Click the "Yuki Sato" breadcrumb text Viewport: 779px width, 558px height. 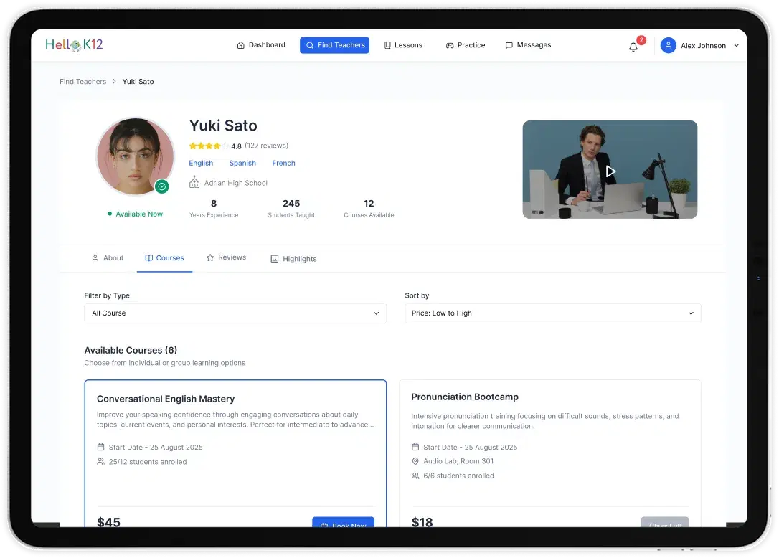(138, 82)
